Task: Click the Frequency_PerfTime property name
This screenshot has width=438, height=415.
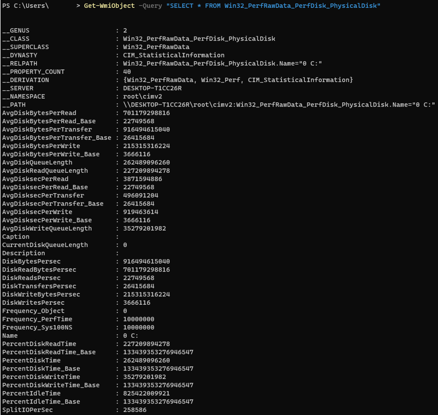Action: [x=37, y=319]
